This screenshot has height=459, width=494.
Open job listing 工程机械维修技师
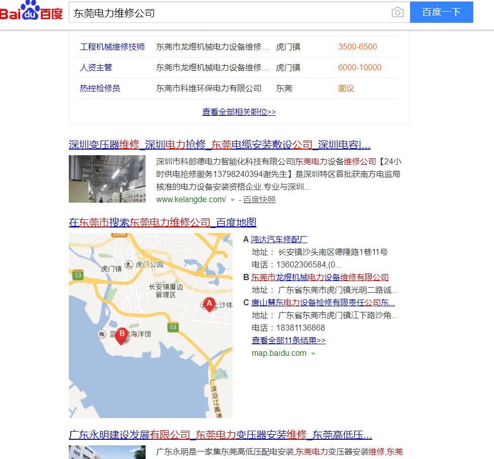112,47
